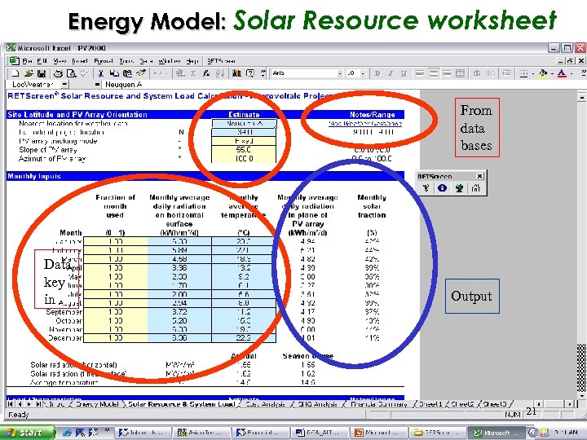Click vertical scrollbar up arrow
This screenshot has width=587, height=440.
click(581, 97)
